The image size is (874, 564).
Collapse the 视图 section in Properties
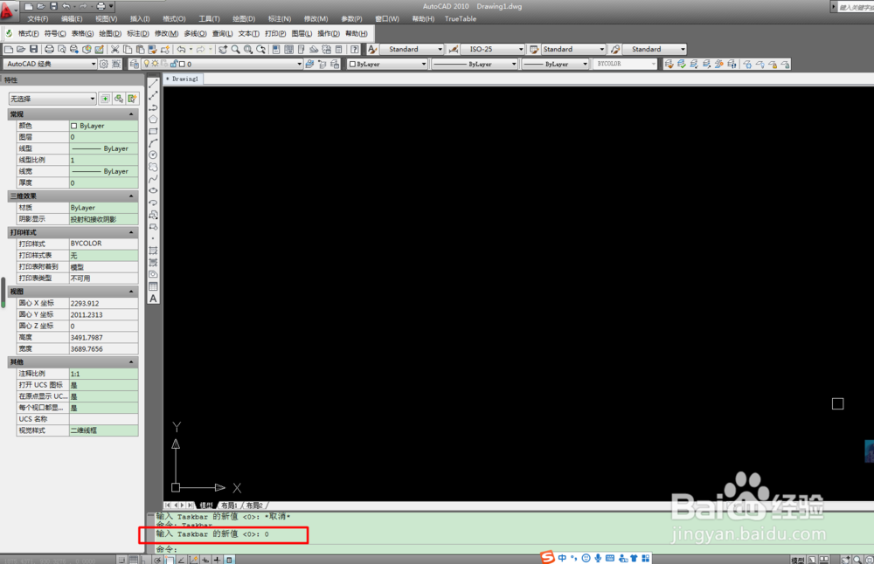(x=132, y=292)
